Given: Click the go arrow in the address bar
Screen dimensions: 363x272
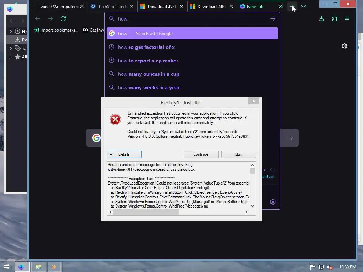Looking at the screenshot, I should [273, 19].
